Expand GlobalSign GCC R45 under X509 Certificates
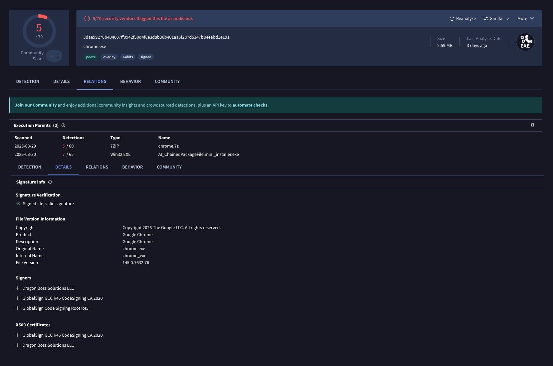The height and width of the screenshot is (366, 553). tap(17, 335)
